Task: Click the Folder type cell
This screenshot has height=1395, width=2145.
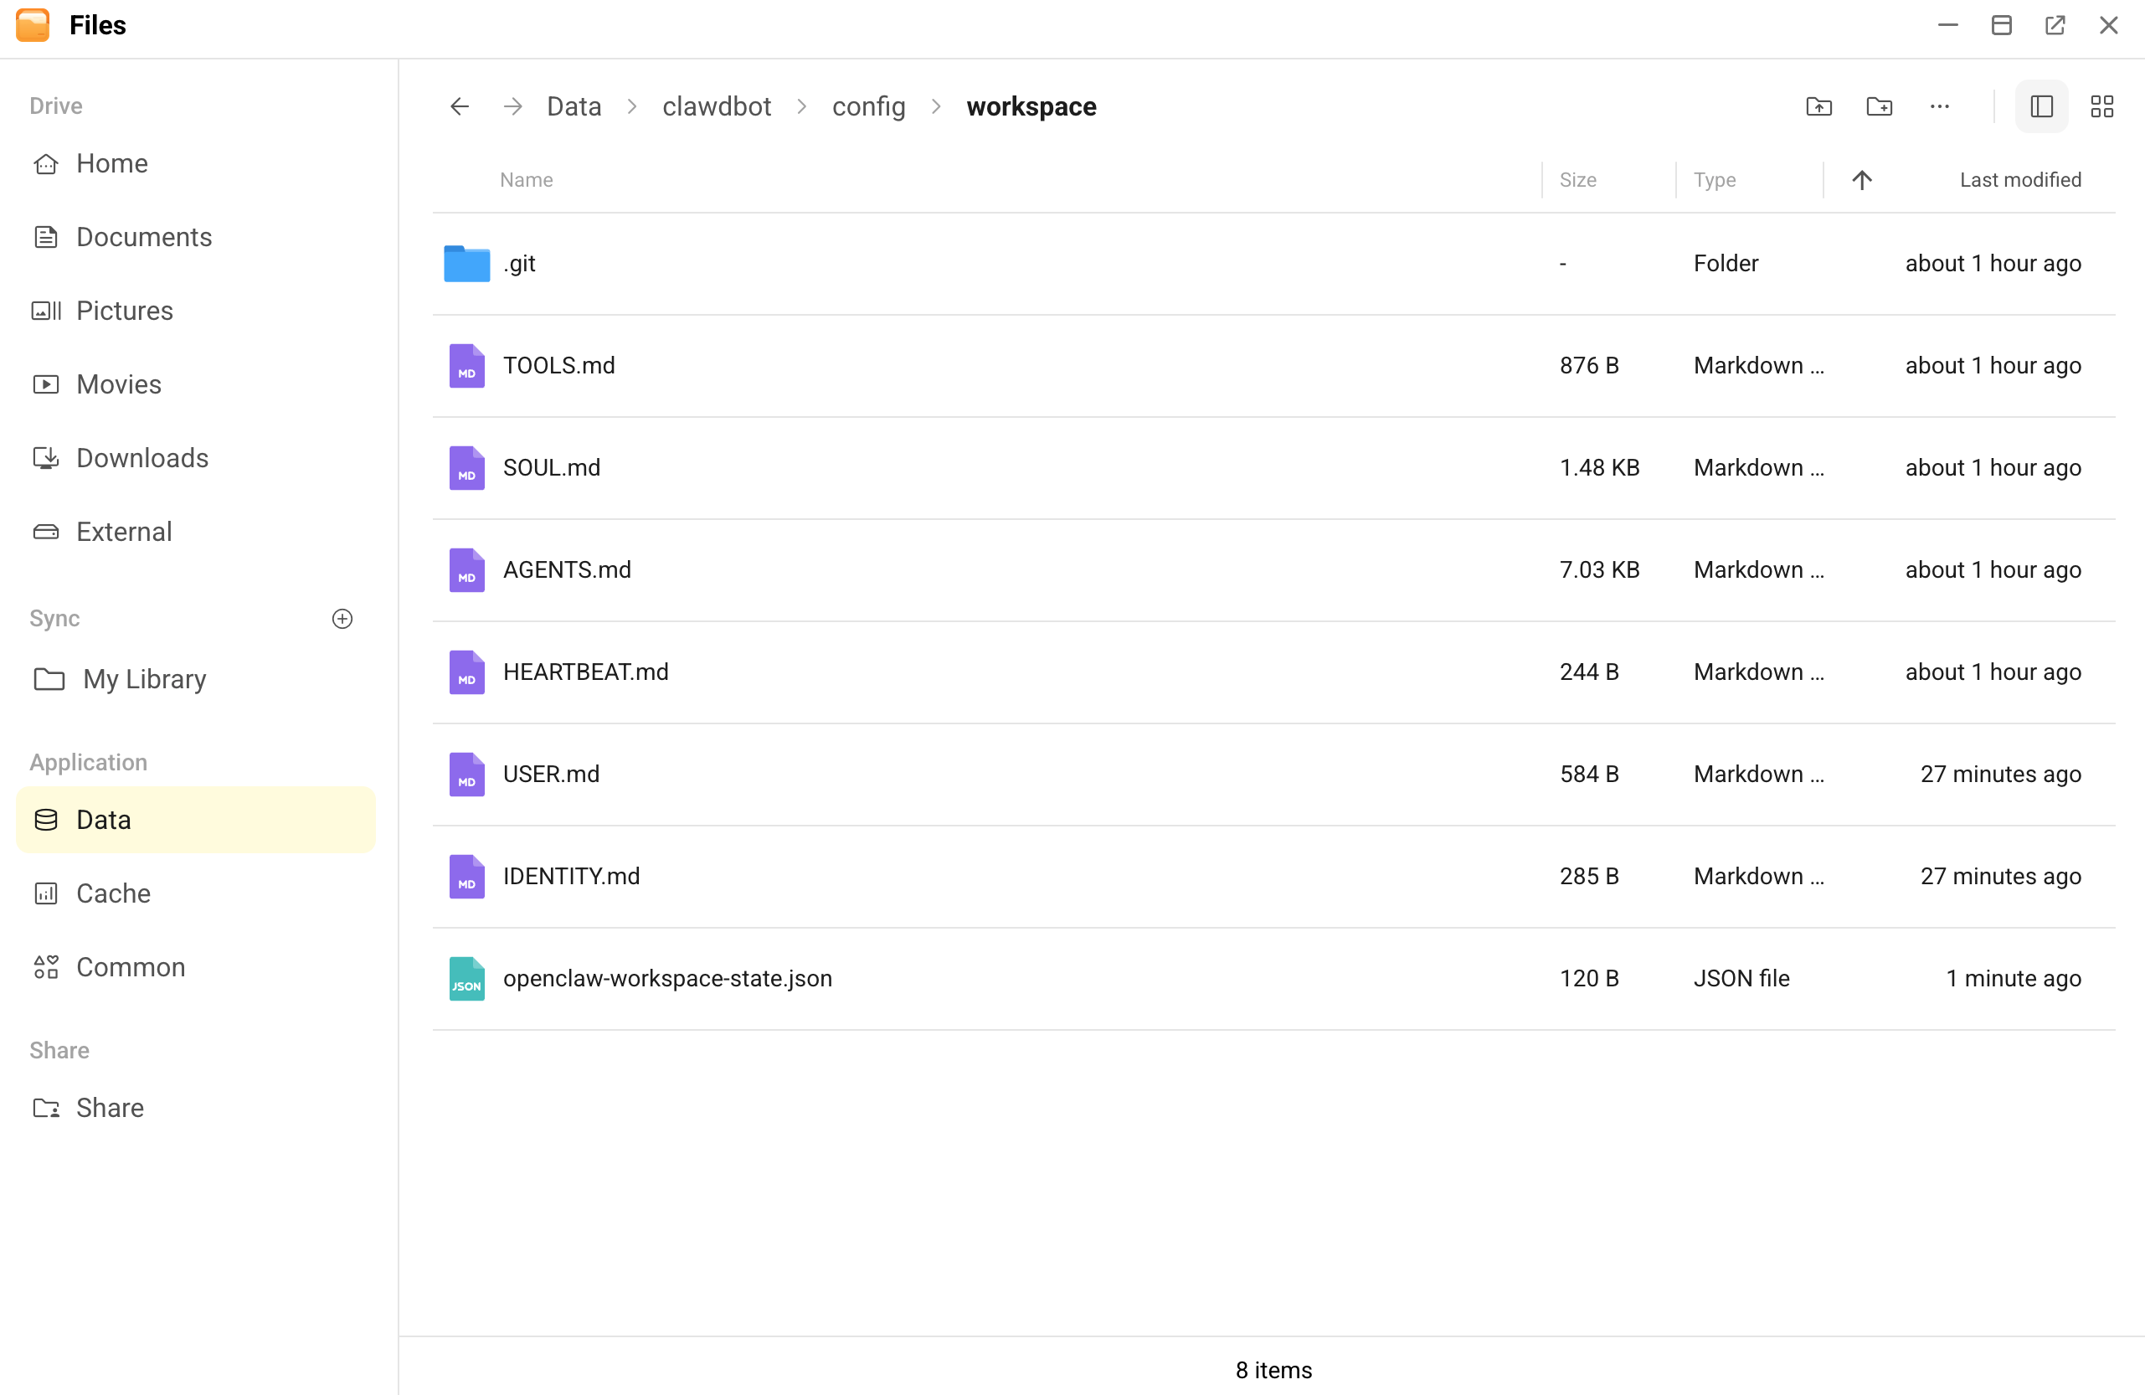Action: [x=1726, y=263]
